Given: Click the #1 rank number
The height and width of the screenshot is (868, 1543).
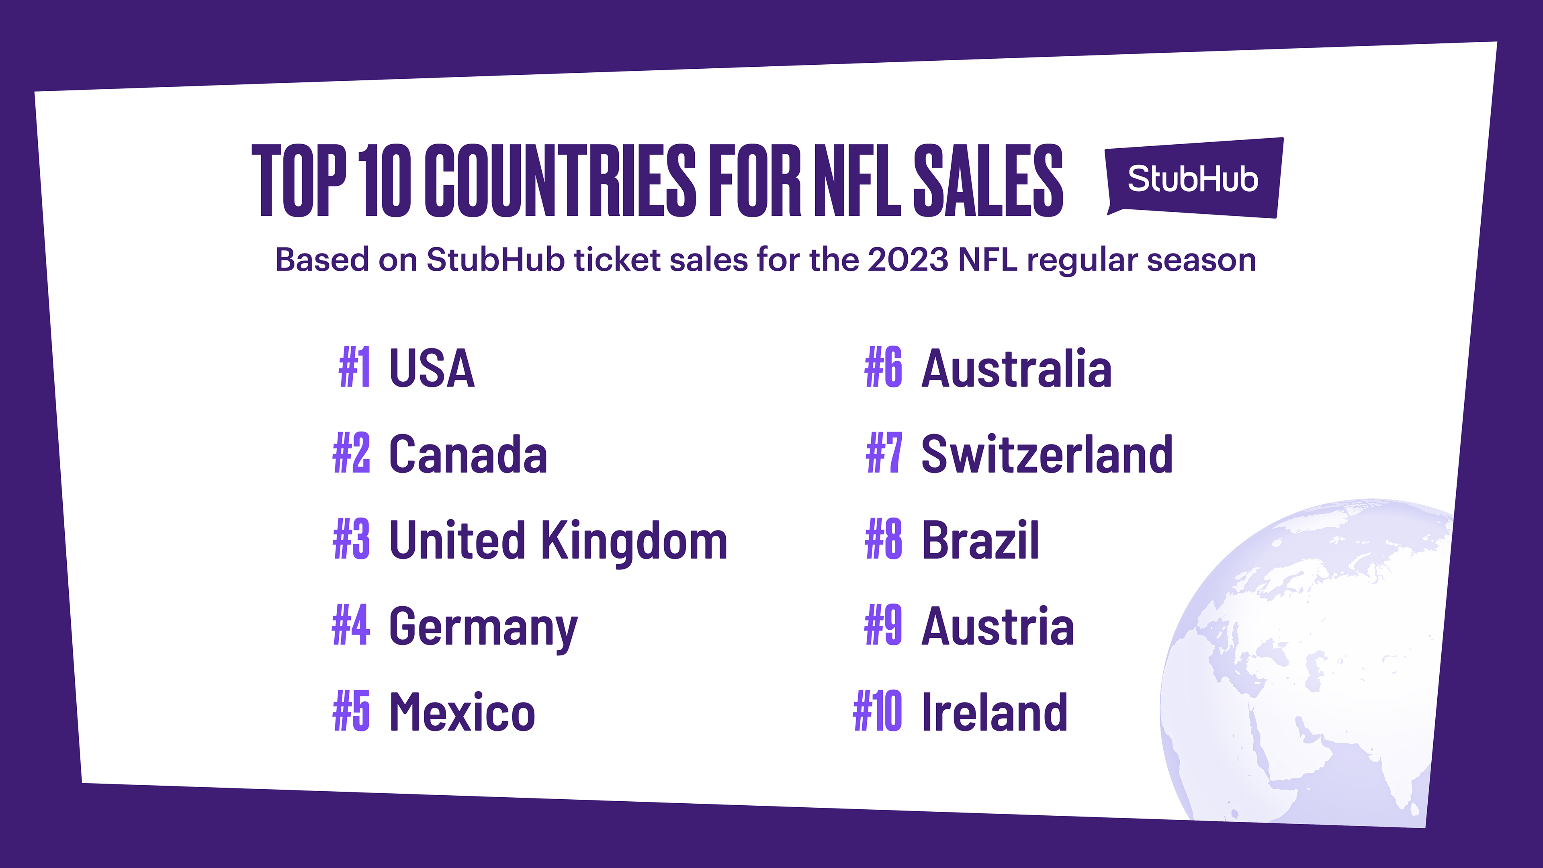Looking at the screenshot, I should click(354, 368).
